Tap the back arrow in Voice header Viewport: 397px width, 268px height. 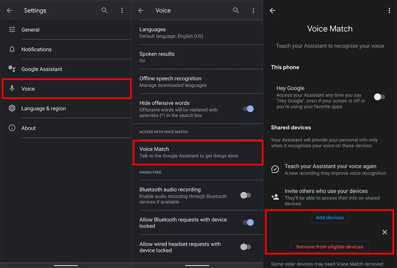tap(141, 10)
